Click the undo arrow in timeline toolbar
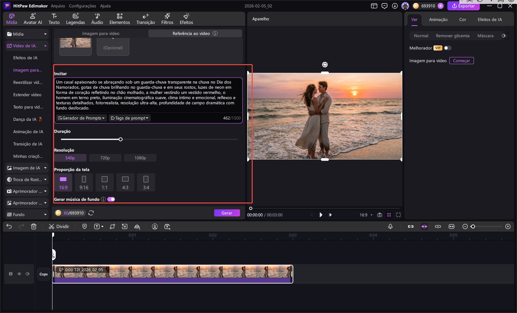This screenshot has width=517, height=313. (9, 226)
